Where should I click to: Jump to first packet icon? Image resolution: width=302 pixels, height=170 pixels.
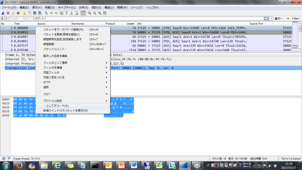(x=66, y=13)
